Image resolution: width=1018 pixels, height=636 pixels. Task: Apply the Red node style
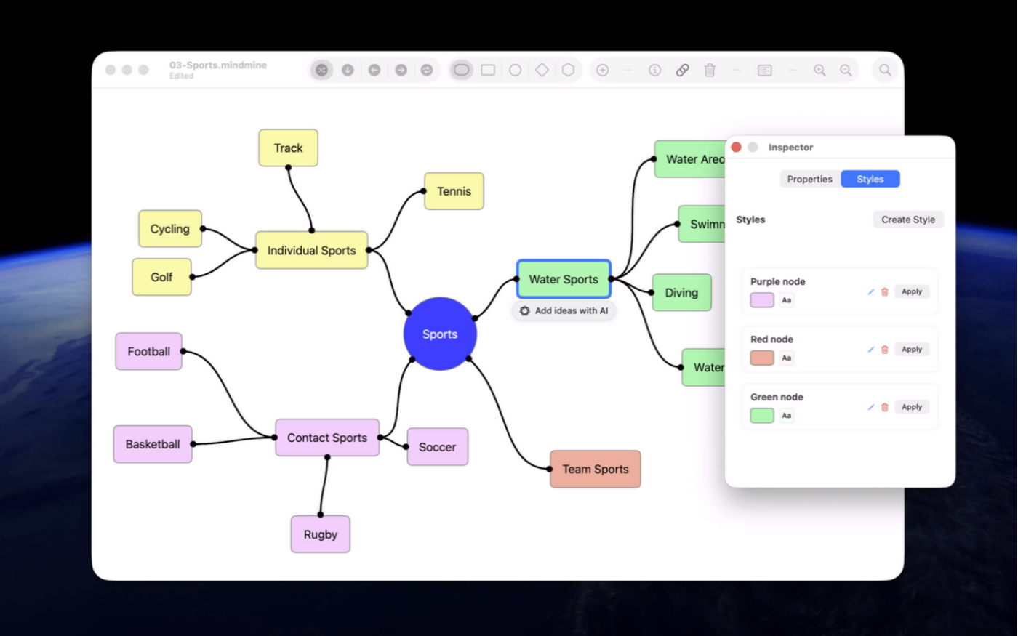912,350
